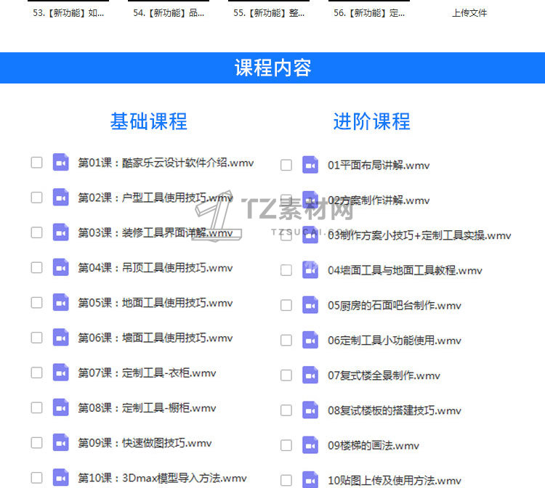Image resolution: width=545 pixels, height=488 pixels.
Task: Select file 第06课：墙面工具使用技巧.wmv
Action: 156,338
